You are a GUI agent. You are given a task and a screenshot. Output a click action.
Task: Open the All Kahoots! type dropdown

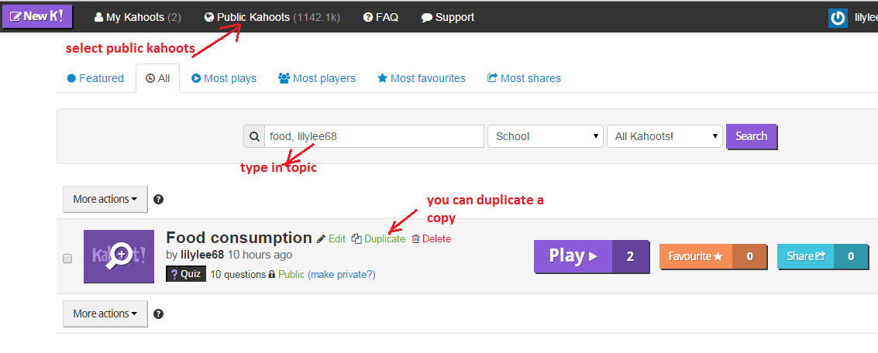(665, 136)
